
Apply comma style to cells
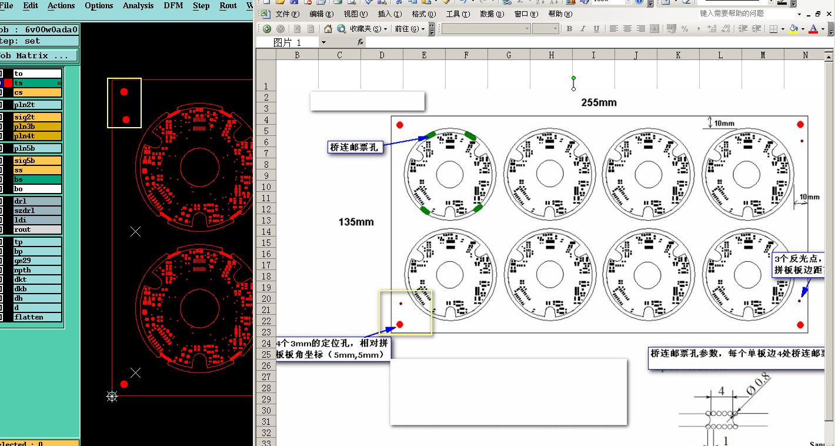699,28
